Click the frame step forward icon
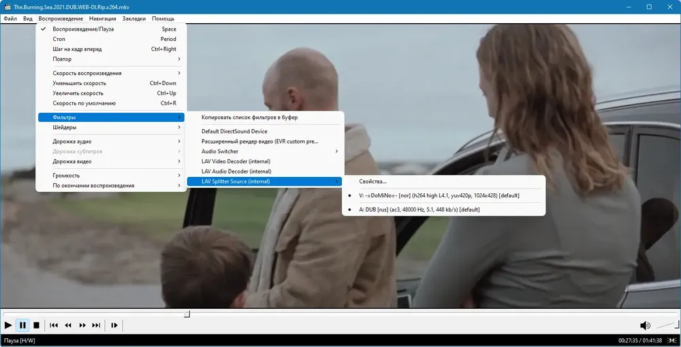This screenshot has width=681, height=347. coord(114,325)
